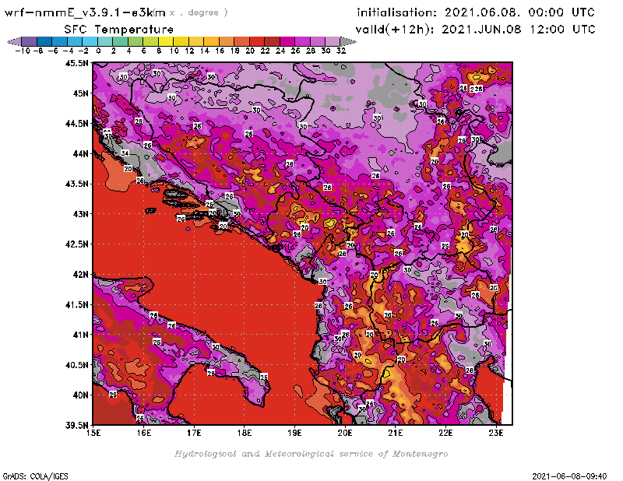Click the '23E' longitude label
Viewport: 623px width, 481px height.
[496, 433]
